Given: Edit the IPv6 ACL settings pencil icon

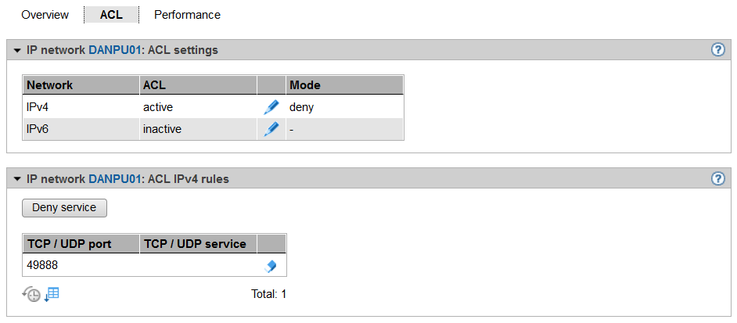Looking at the screenshot, I should coord(271,129).
